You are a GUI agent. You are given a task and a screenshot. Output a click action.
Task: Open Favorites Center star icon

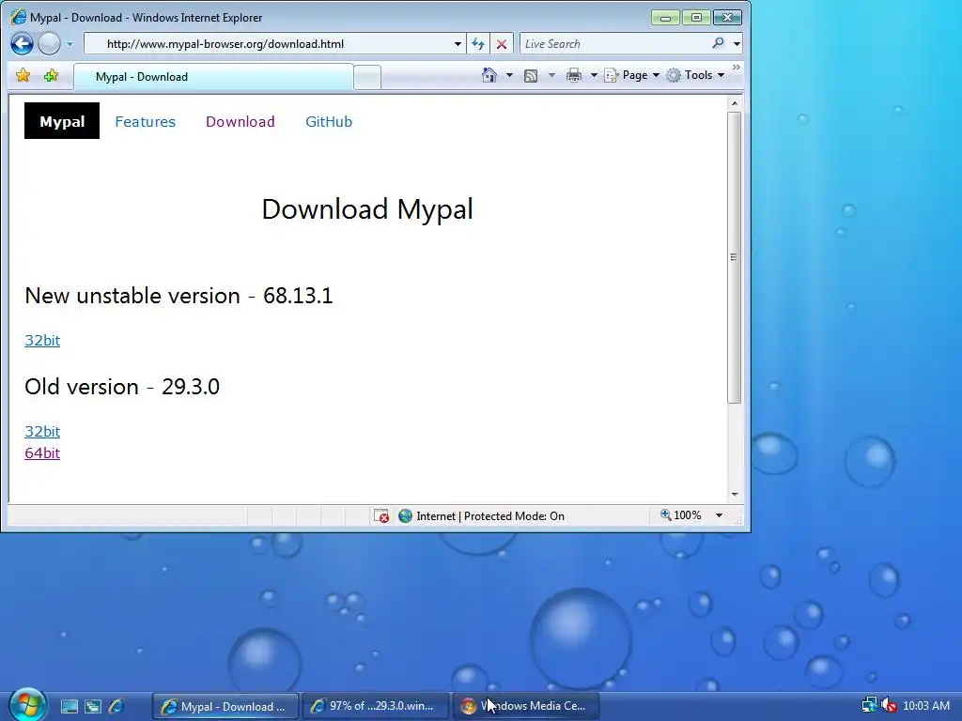click(23, 75)
